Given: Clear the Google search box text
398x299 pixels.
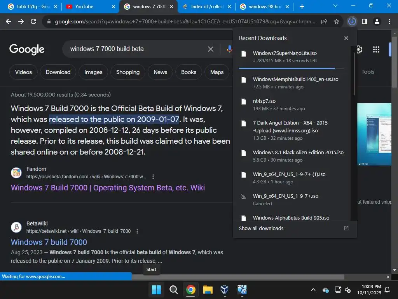Looking at the screenshot, I should (210, 49).
